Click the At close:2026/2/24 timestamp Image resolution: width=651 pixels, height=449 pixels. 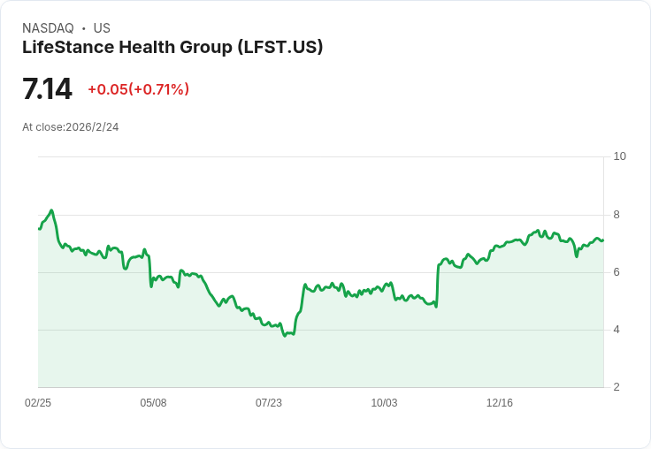(x=71, y=127)
